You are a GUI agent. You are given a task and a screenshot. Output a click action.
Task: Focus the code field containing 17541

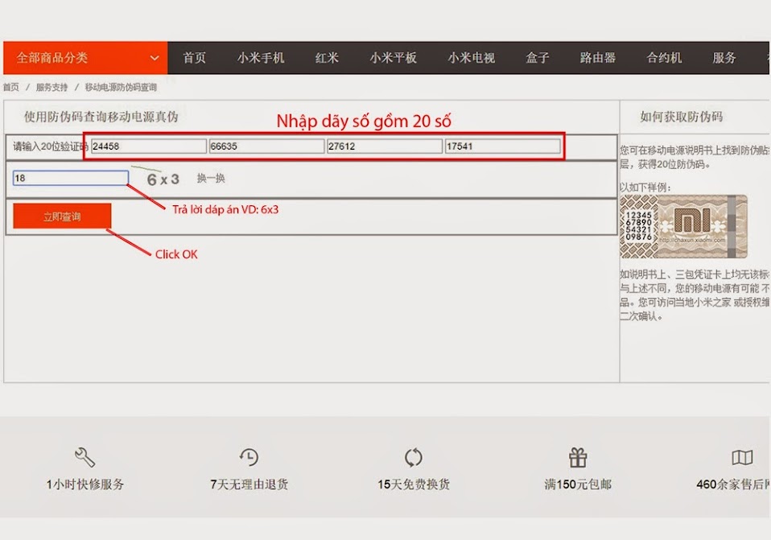[x=503, y=146]
